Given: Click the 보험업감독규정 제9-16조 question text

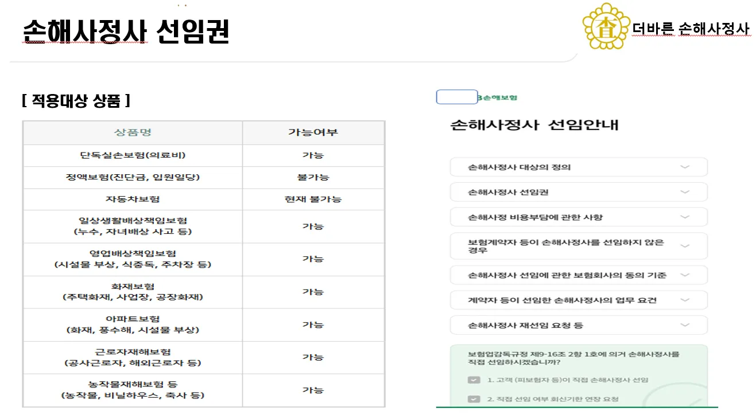Looking at the screenshot, I should pos(573,358).
